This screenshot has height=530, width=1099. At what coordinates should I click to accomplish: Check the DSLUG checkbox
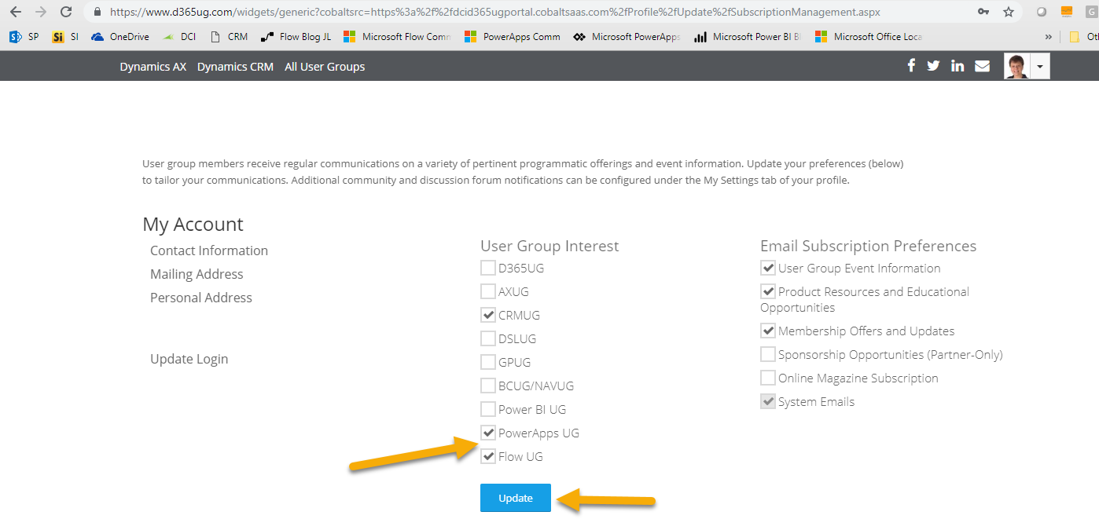488,338
